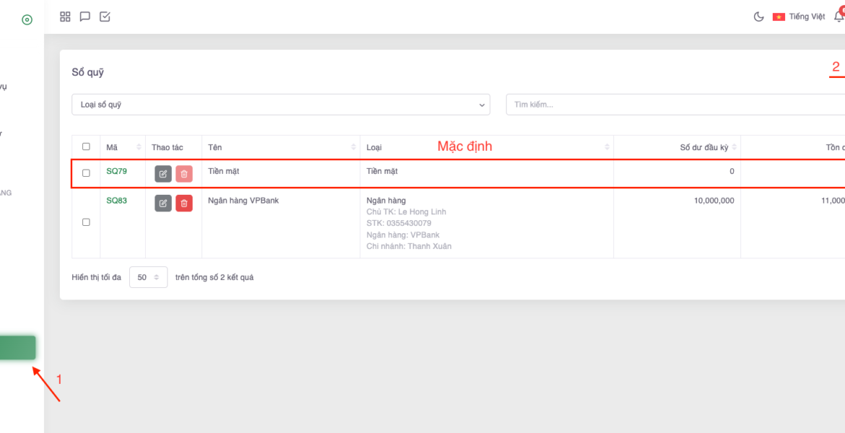Click the green circle logo in sidebar
The height and width of the screenshot is (433, 845).
tap(27, 19)
